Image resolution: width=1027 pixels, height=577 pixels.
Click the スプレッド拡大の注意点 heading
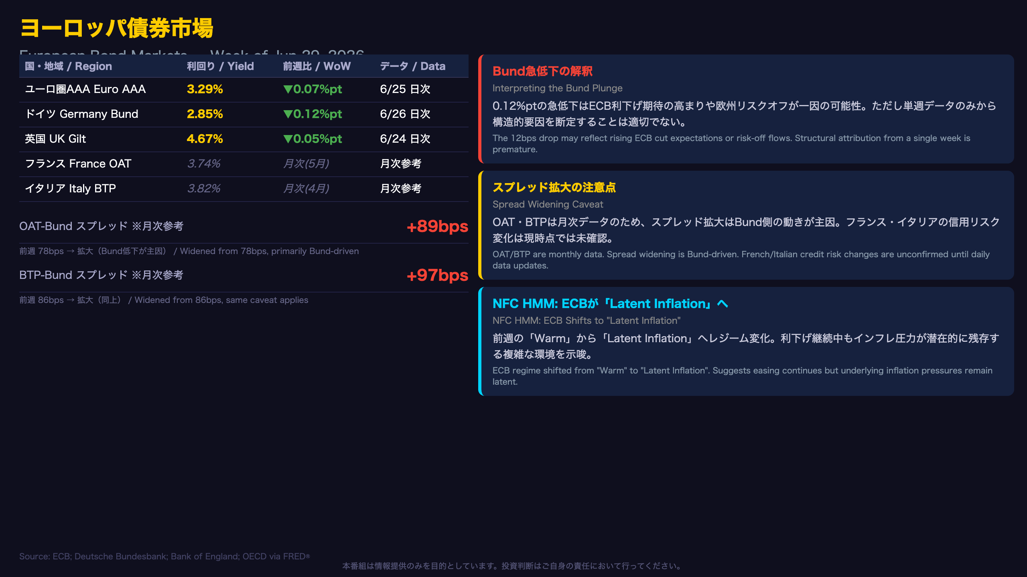click(554, 188)
